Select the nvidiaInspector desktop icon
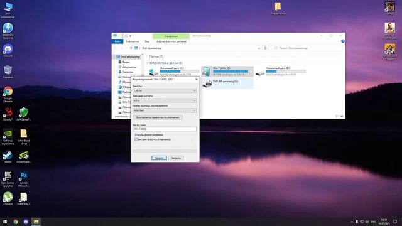Image resolution: width=402 pixels, height=226 pixels. (24, 156)
